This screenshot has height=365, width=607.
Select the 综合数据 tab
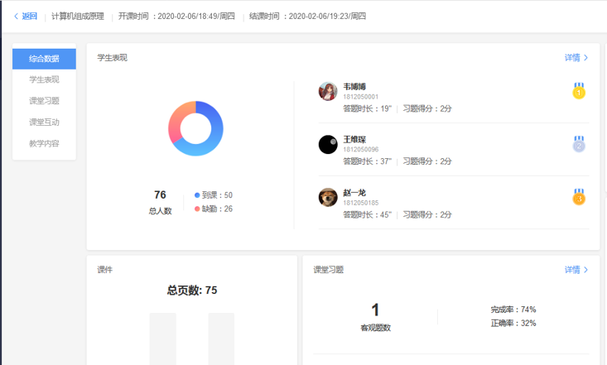pyautogui.click(x=44, y=59)
